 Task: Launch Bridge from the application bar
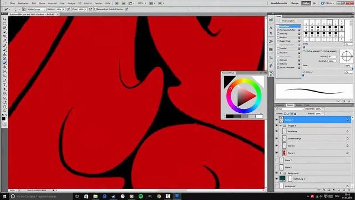tap(117, 3)
